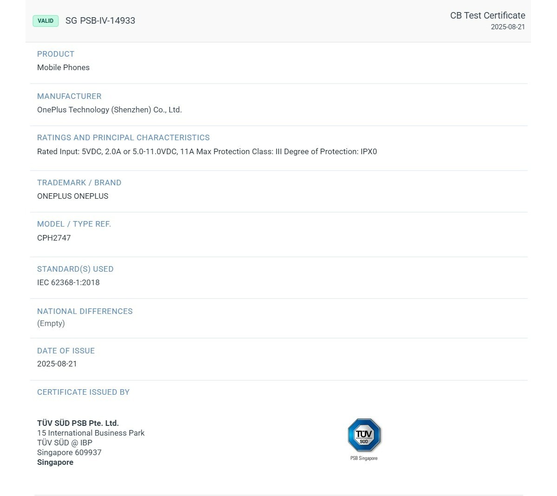
Task: Click the PRODUCT section heading
Action: [56, 54]
